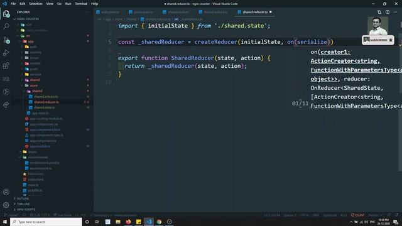This screenshot has height=226, width=402.
Task: Click the Live Share icon in the activity bar
Action: click(x=6, y=105)
